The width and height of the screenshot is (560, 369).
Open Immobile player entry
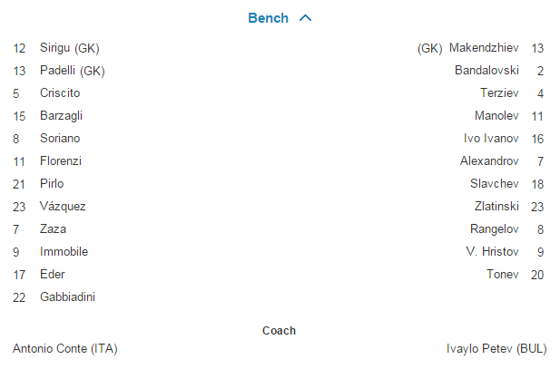(64, 252)
